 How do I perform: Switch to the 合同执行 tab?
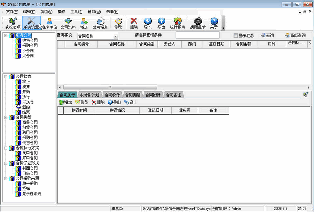tap(67, 95)
